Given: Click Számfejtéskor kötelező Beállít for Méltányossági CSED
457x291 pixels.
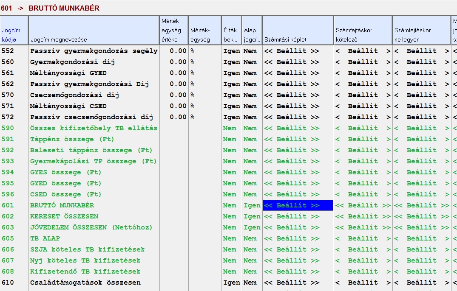Looking at the screenshot, I should pos(363,106).
